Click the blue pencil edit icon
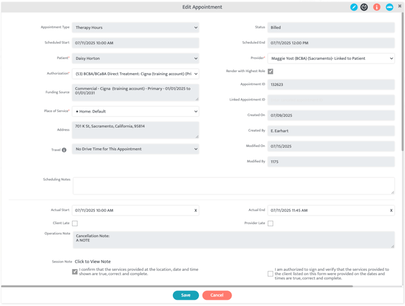Viewport: 405px width, 306px height. (x=354, y=7)
